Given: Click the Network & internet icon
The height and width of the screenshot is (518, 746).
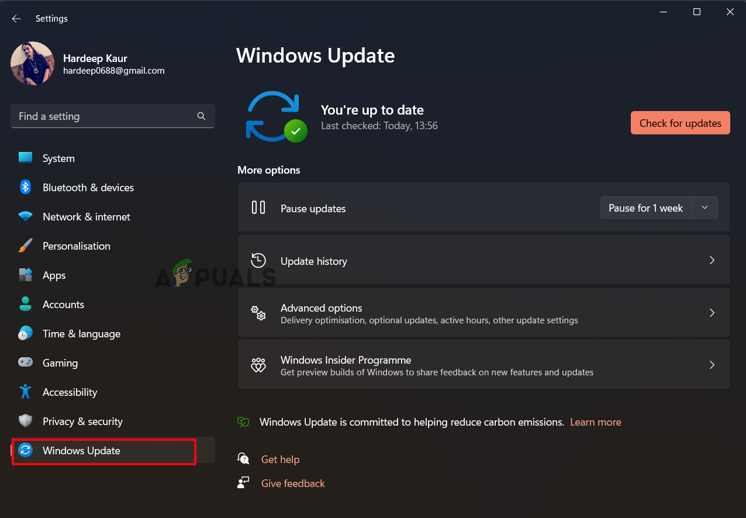Looking at the screenshot, I should tap(26, 216).
